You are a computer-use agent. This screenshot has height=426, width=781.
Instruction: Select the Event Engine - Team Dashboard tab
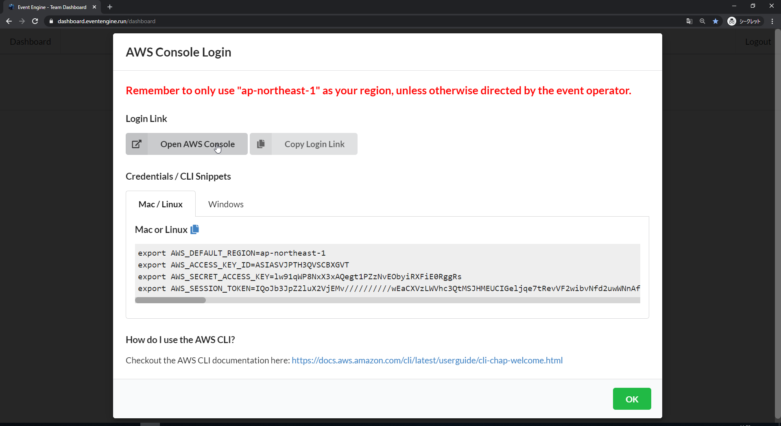(52, 7)
